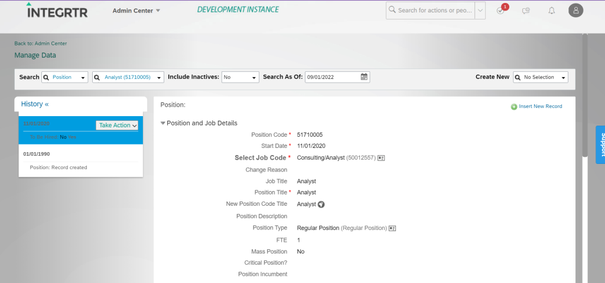Click the chat messages icon in header
605x283 pixels.
tap(526, 11)
